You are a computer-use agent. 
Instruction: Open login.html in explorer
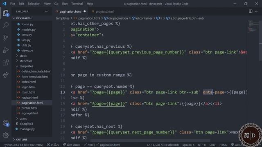[28, 87]
